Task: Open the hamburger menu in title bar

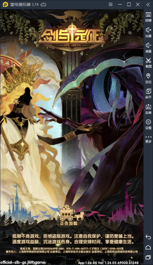Action: point(111,4)
